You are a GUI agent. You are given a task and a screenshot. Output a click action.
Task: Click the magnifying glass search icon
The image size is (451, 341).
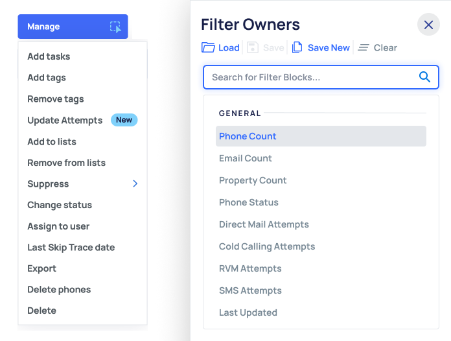[424, 77]
